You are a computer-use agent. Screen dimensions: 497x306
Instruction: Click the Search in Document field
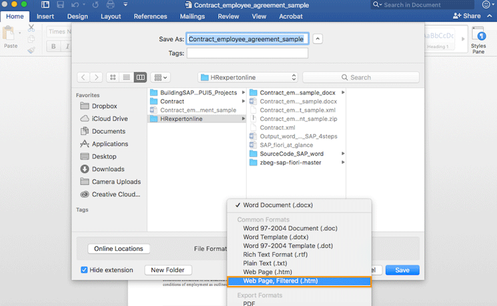pyautogui.click(x=422, y=5)
